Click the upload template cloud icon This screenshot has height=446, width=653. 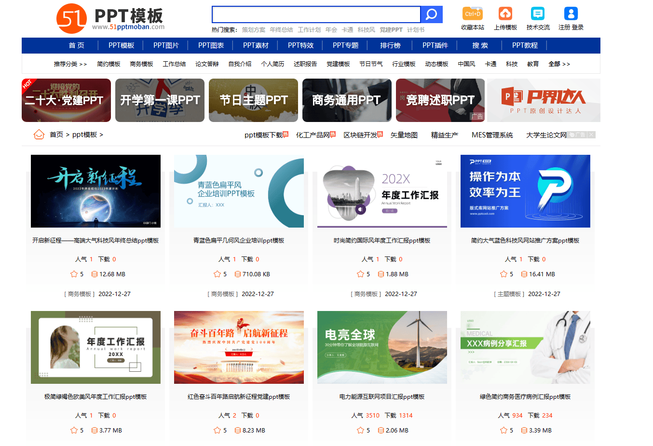pos(505,14)
